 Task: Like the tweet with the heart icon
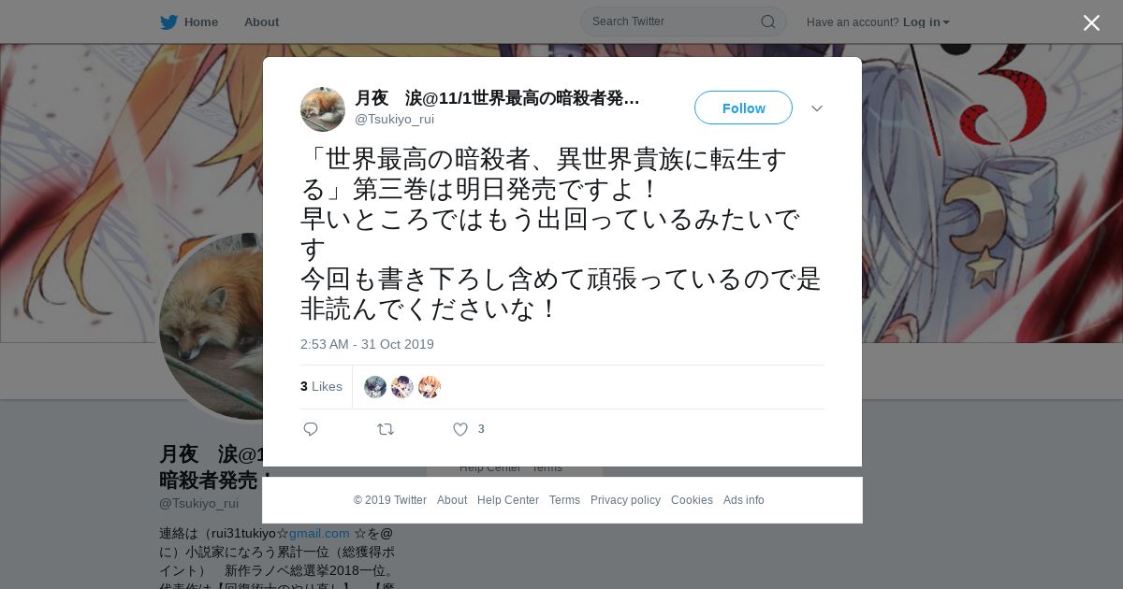click(460, 429)
